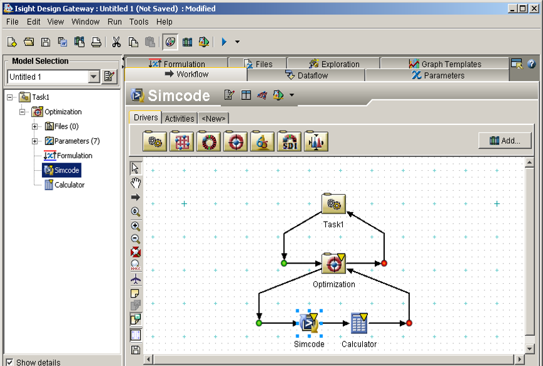This screenshot has width=543, height=366.
Task: Click the Add... button
Action: coord(505,141)
